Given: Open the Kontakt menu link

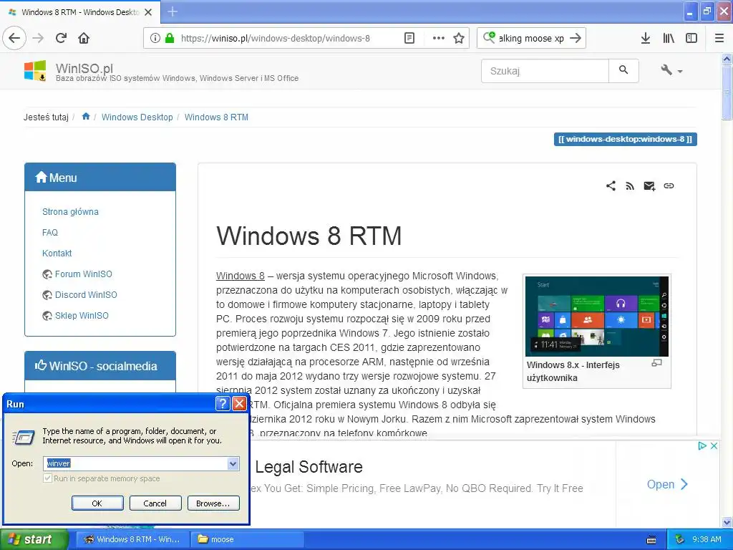Looking at the screenshot, I should [57, 253].
